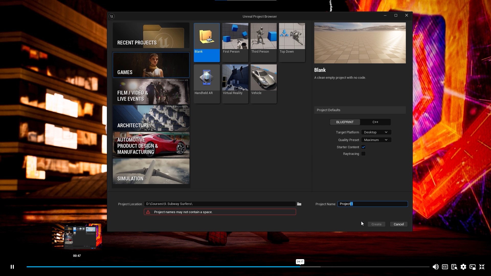Click the Cancel button

point(399,224)
